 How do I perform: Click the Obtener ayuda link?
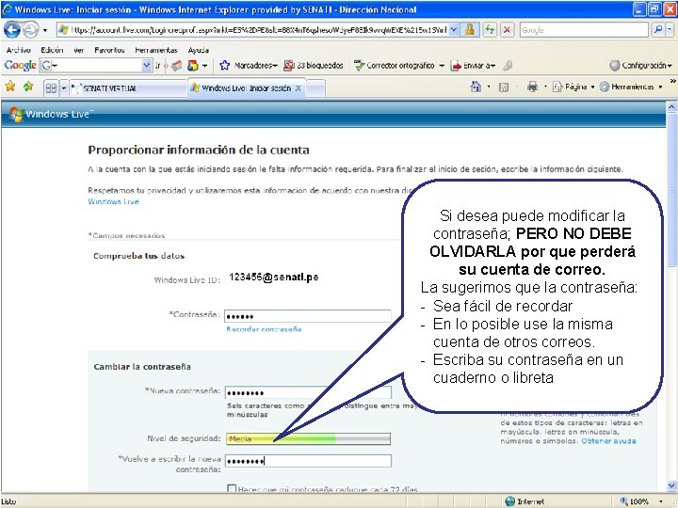[608, 441]
